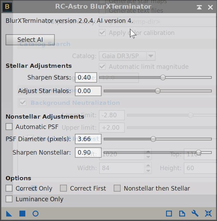Click the Width spinner arrows in background window

pyautogui.click(x=148, y=168)
